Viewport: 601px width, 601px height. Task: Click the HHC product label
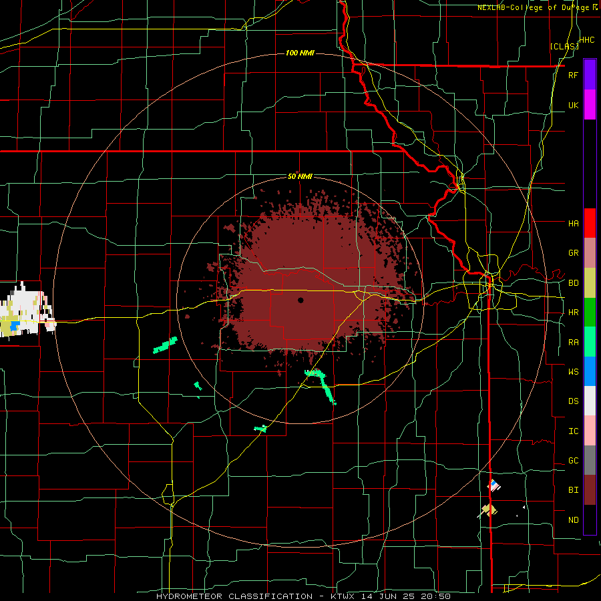586,40
